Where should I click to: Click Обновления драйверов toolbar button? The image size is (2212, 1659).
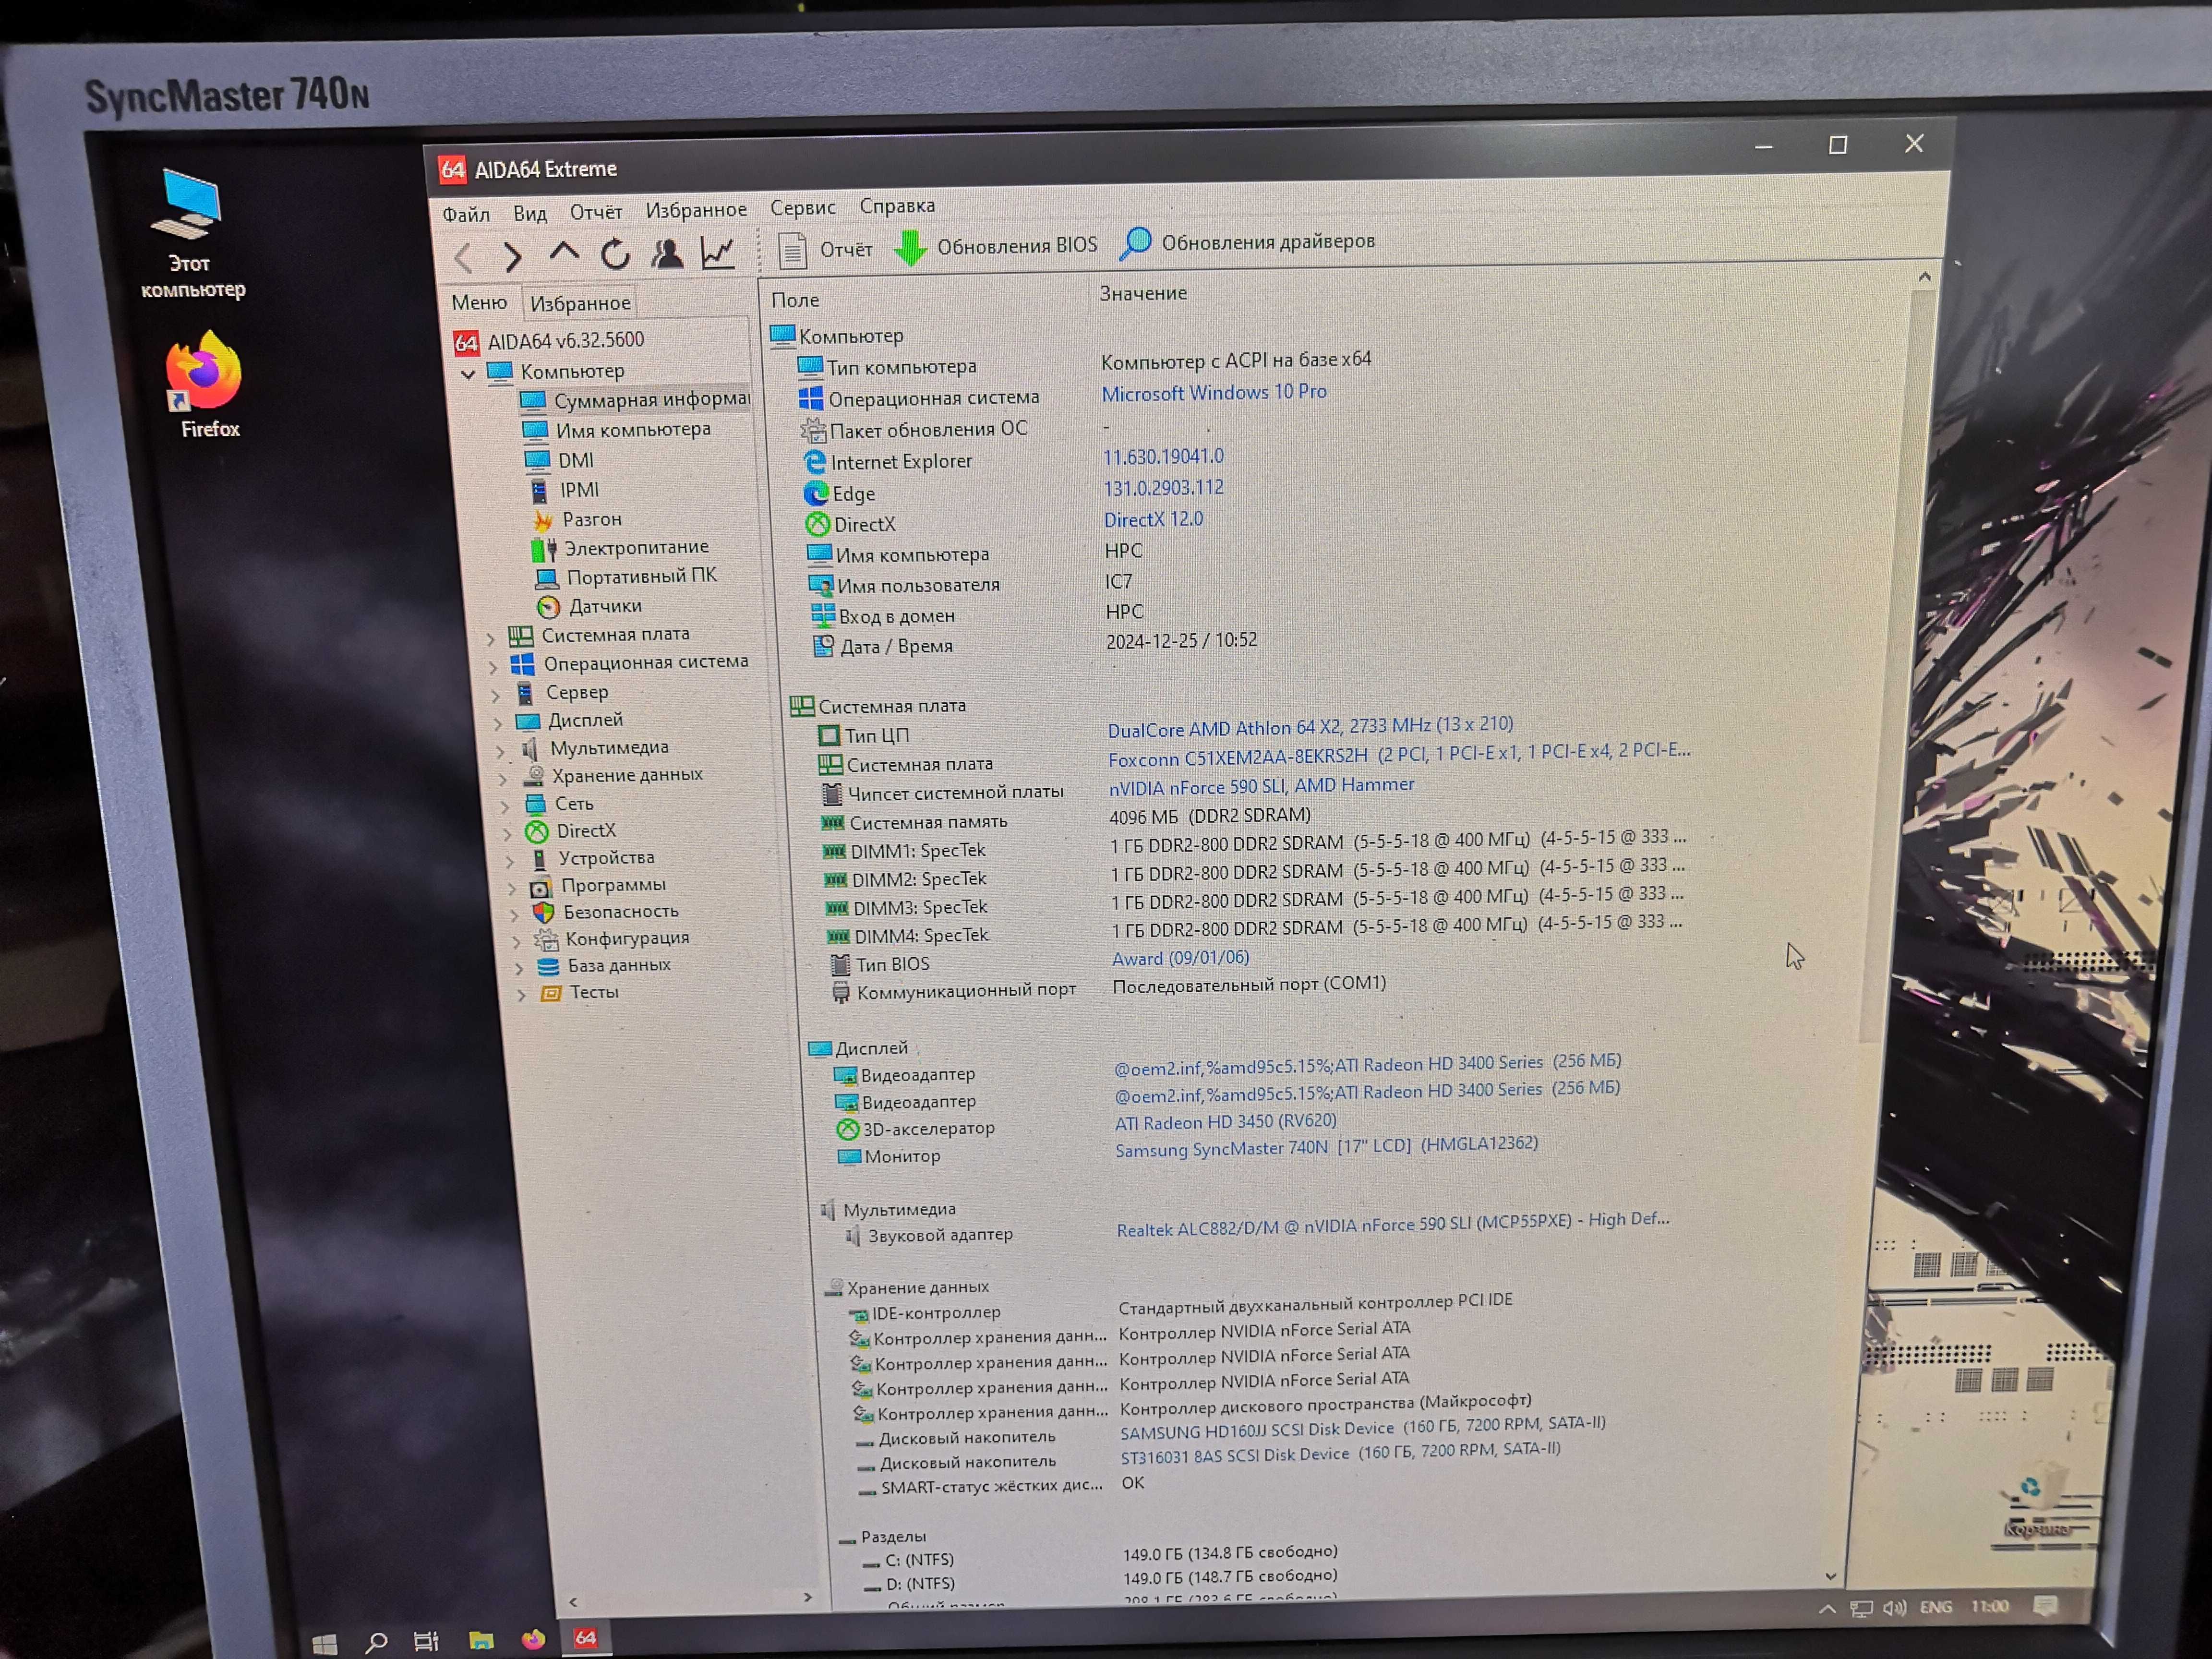[x=1247, y=242]
